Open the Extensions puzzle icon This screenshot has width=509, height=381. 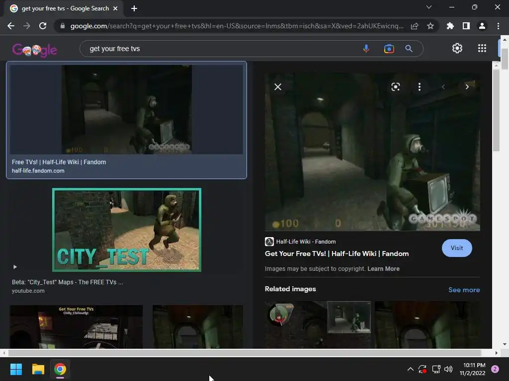tap(450, 26)
